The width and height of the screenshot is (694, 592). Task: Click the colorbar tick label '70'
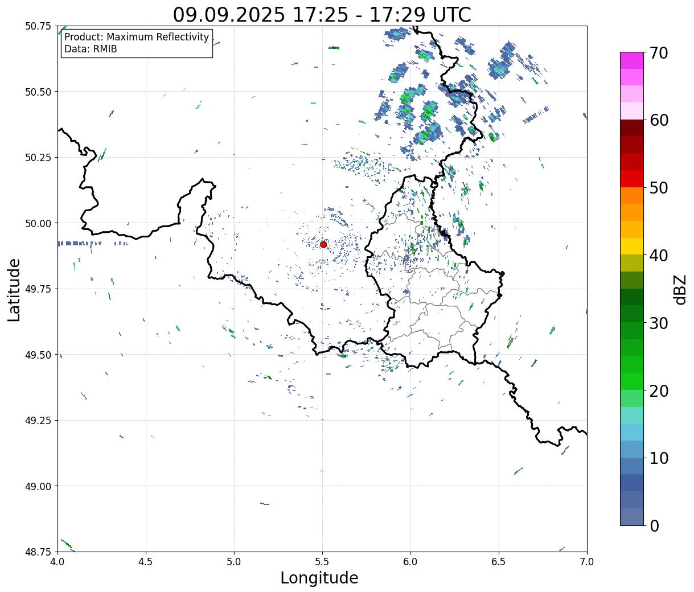[659, 53]
